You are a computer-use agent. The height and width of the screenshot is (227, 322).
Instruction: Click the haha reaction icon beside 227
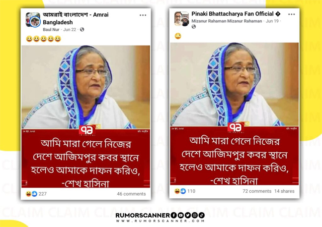click(28, 194)
